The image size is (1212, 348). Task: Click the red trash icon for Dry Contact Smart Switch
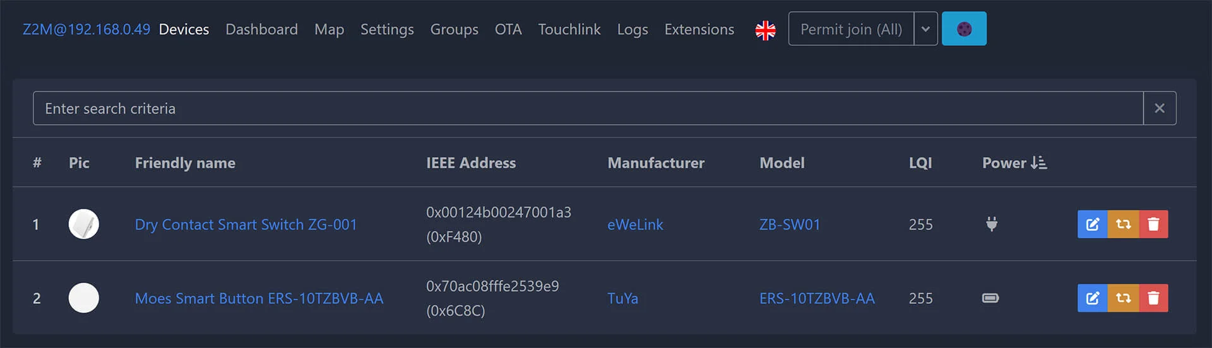[1153, 224]
